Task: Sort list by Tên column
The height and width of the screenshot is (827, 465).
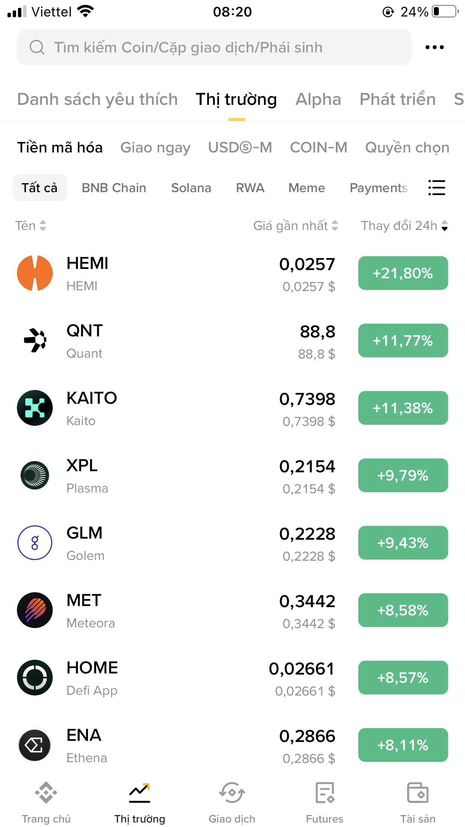Action: pyautogui.click(x=31, y=225)
